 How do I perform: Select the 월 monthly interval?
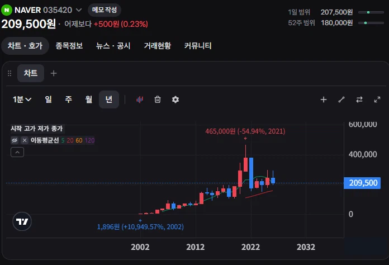point(88,100)
